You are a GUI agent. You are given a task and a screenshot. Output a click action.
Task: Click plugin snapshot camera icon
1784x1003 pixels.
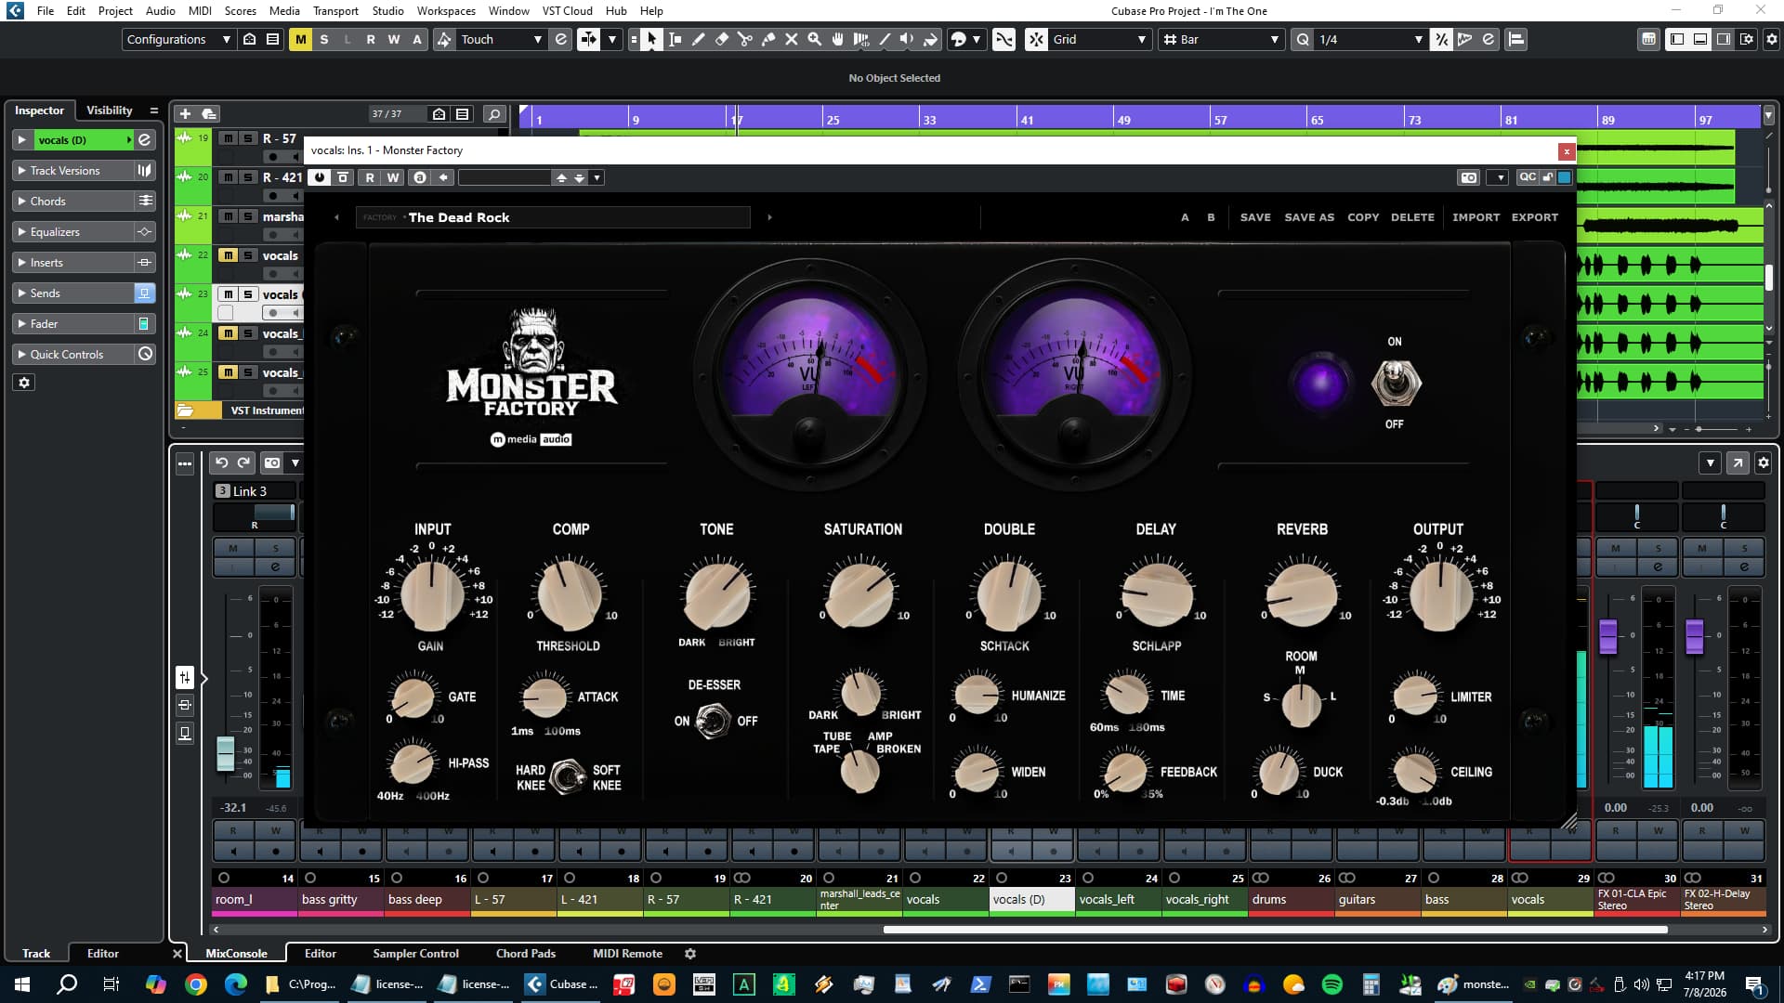pos(1468,177)
